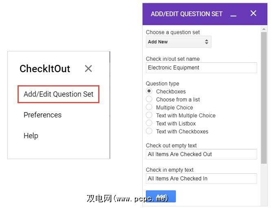
Task: Close the Add/Edit Question Set dialog
Action: coord(253,13)
